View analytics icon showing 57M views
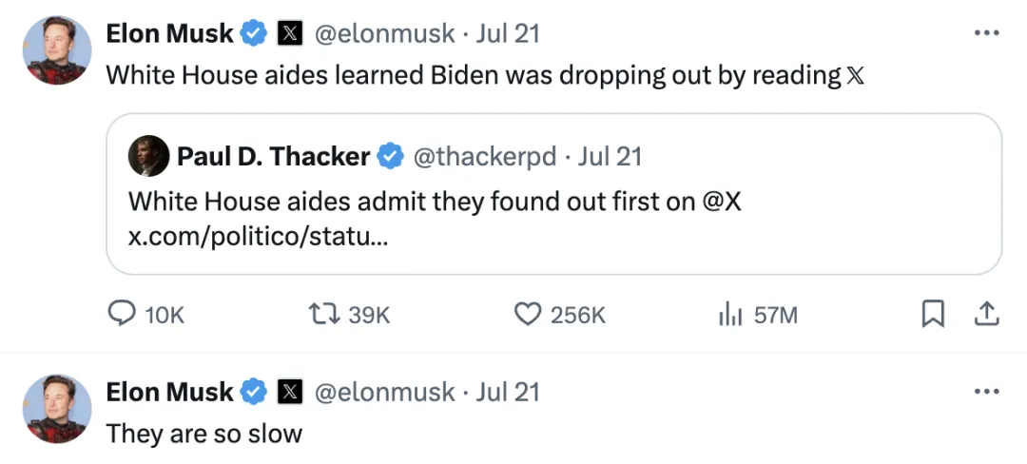1027x464 pixels. tap(729, 315)
